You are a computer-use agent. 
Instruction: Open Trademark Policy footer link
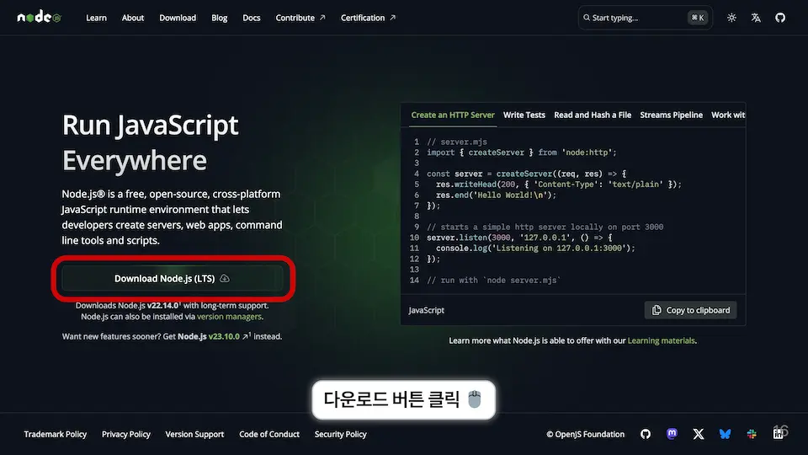tap(56, 435)
